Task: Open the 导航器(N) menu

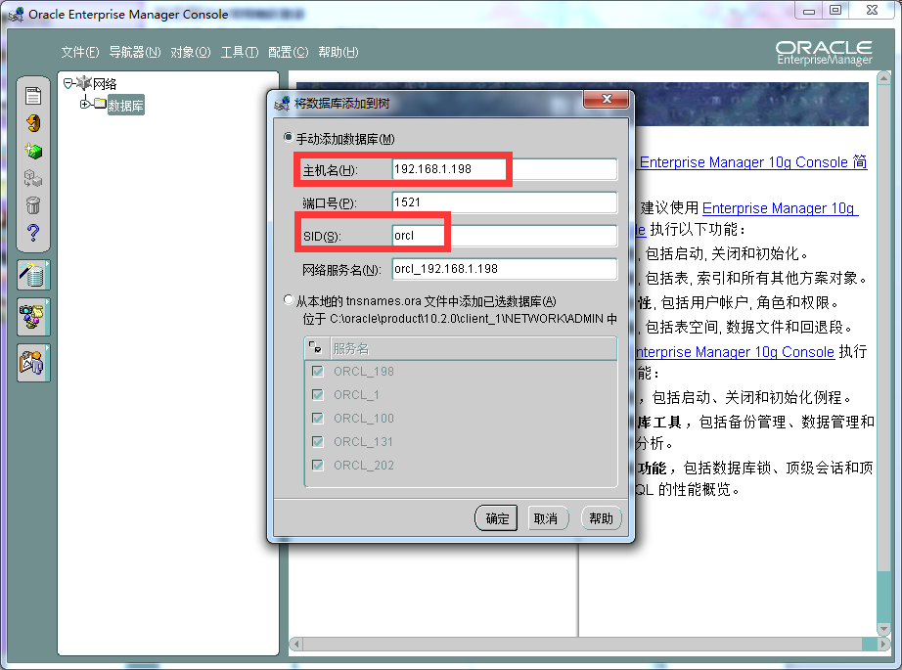Action: pyautogui.click(x=135, y=53)
